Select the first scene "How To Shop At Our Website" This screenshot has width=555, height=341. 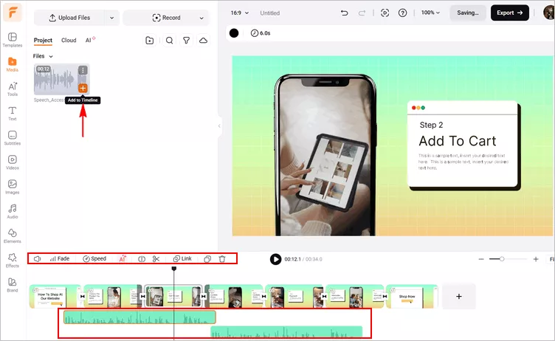click(55, 297)
